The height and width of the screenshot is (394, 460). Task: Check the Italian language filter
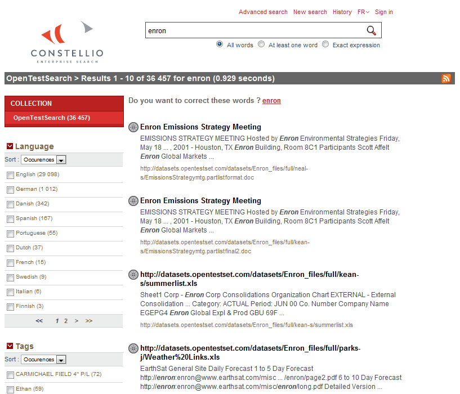[x=11, y=292]
